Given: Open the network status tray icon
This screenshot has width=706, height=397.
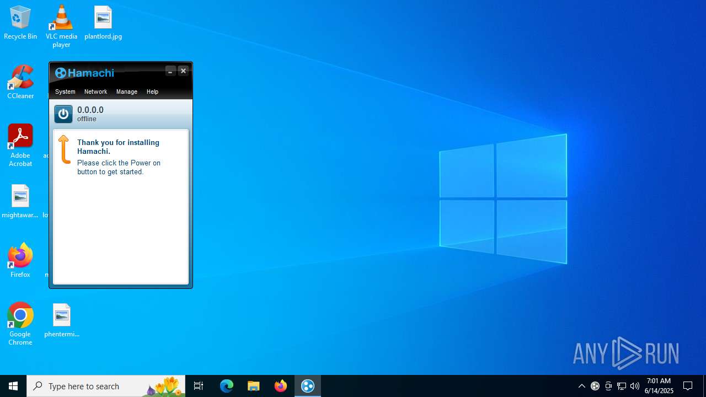Looking at the screenshot, I should click(622, 386).
